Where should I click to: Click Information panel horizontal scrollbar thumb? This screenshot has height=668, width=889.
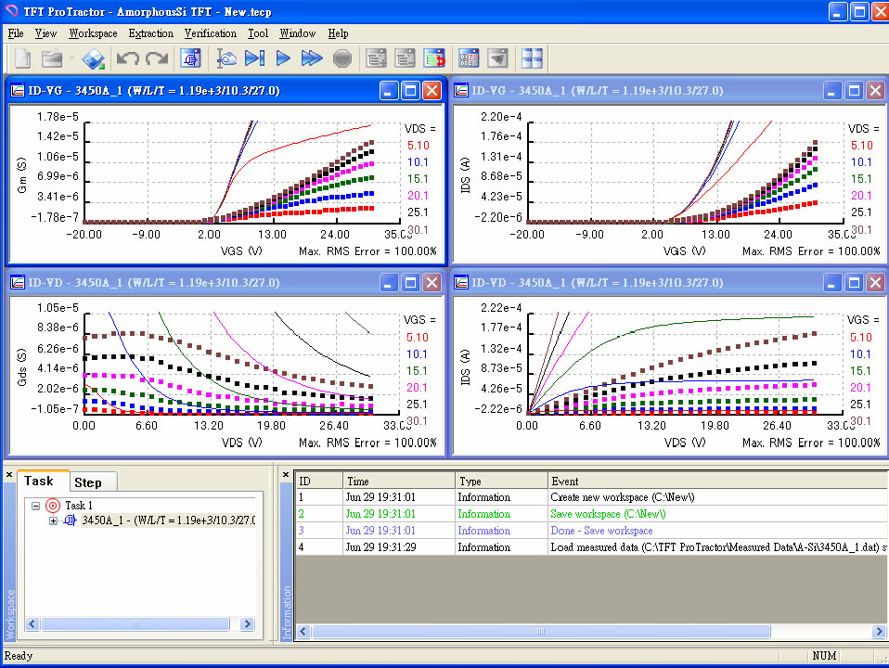coord(540,632)
